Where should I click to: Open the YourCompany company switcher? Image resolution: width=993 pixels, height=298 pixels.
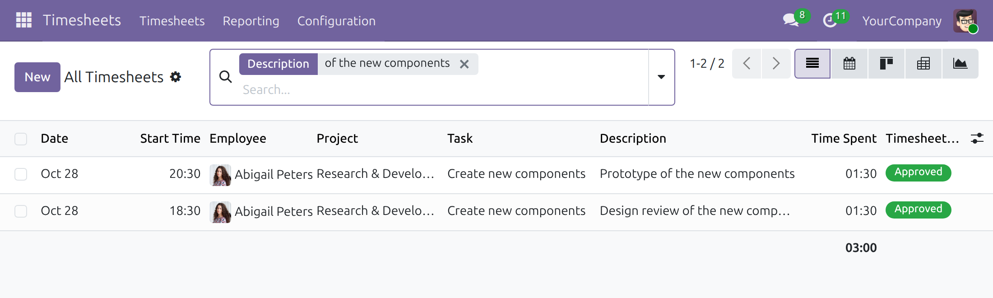point(902,21)
